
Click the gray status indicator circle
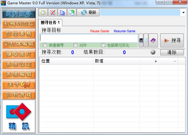[x=153, y=52]
